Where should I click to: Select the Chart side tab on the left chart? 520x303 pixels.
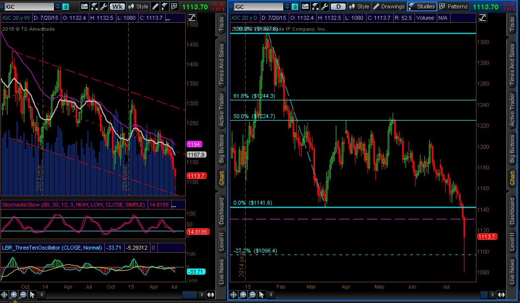click(x=221, y=178)
